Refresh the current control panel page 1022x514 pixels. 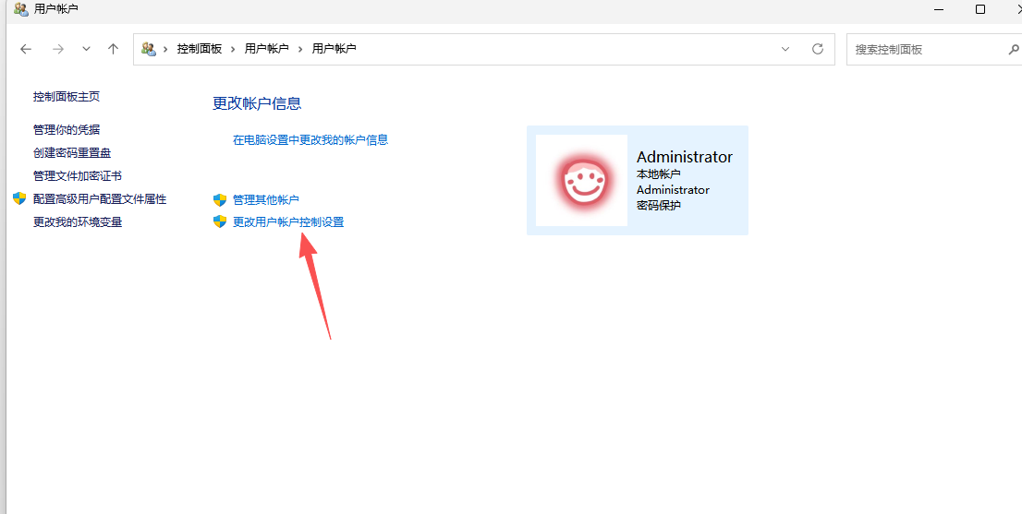point(817,49)
